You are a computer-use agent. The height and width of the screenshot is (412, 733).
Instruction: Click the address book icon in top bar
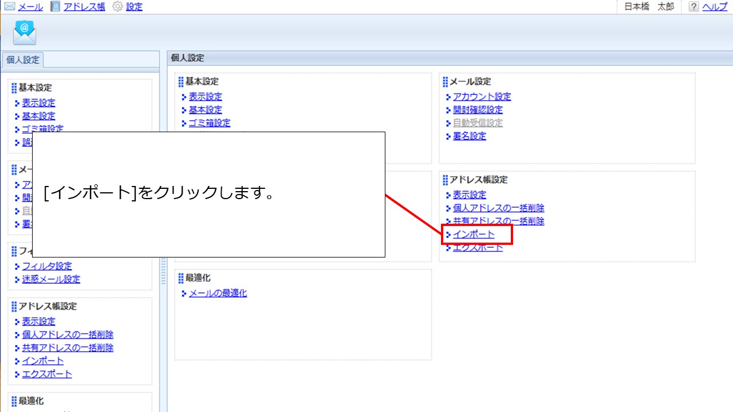(55, 7)
